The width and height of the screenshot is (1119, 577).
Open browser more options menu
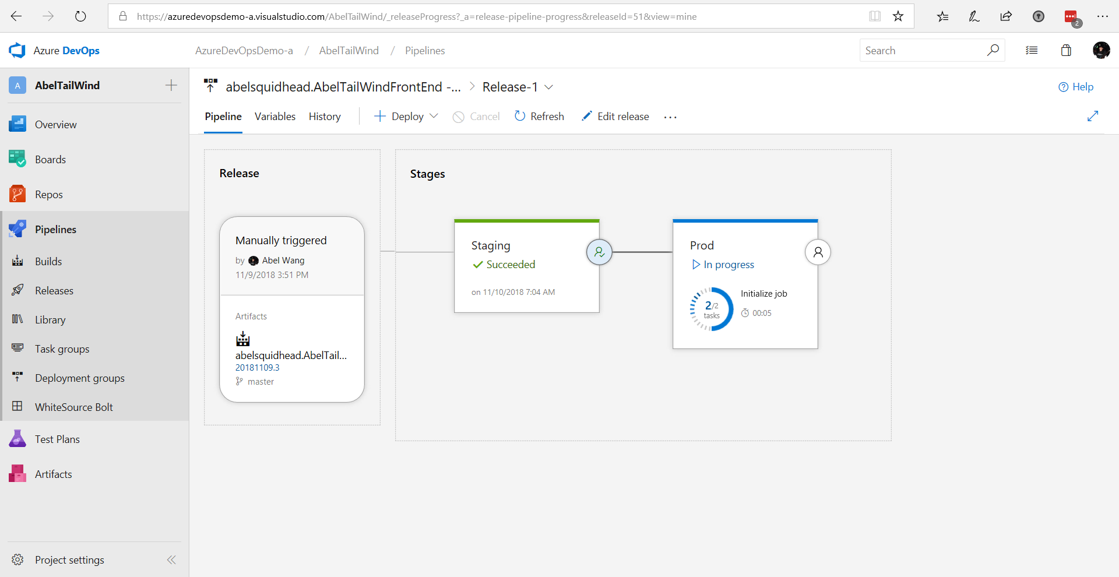coord(1102,16)
